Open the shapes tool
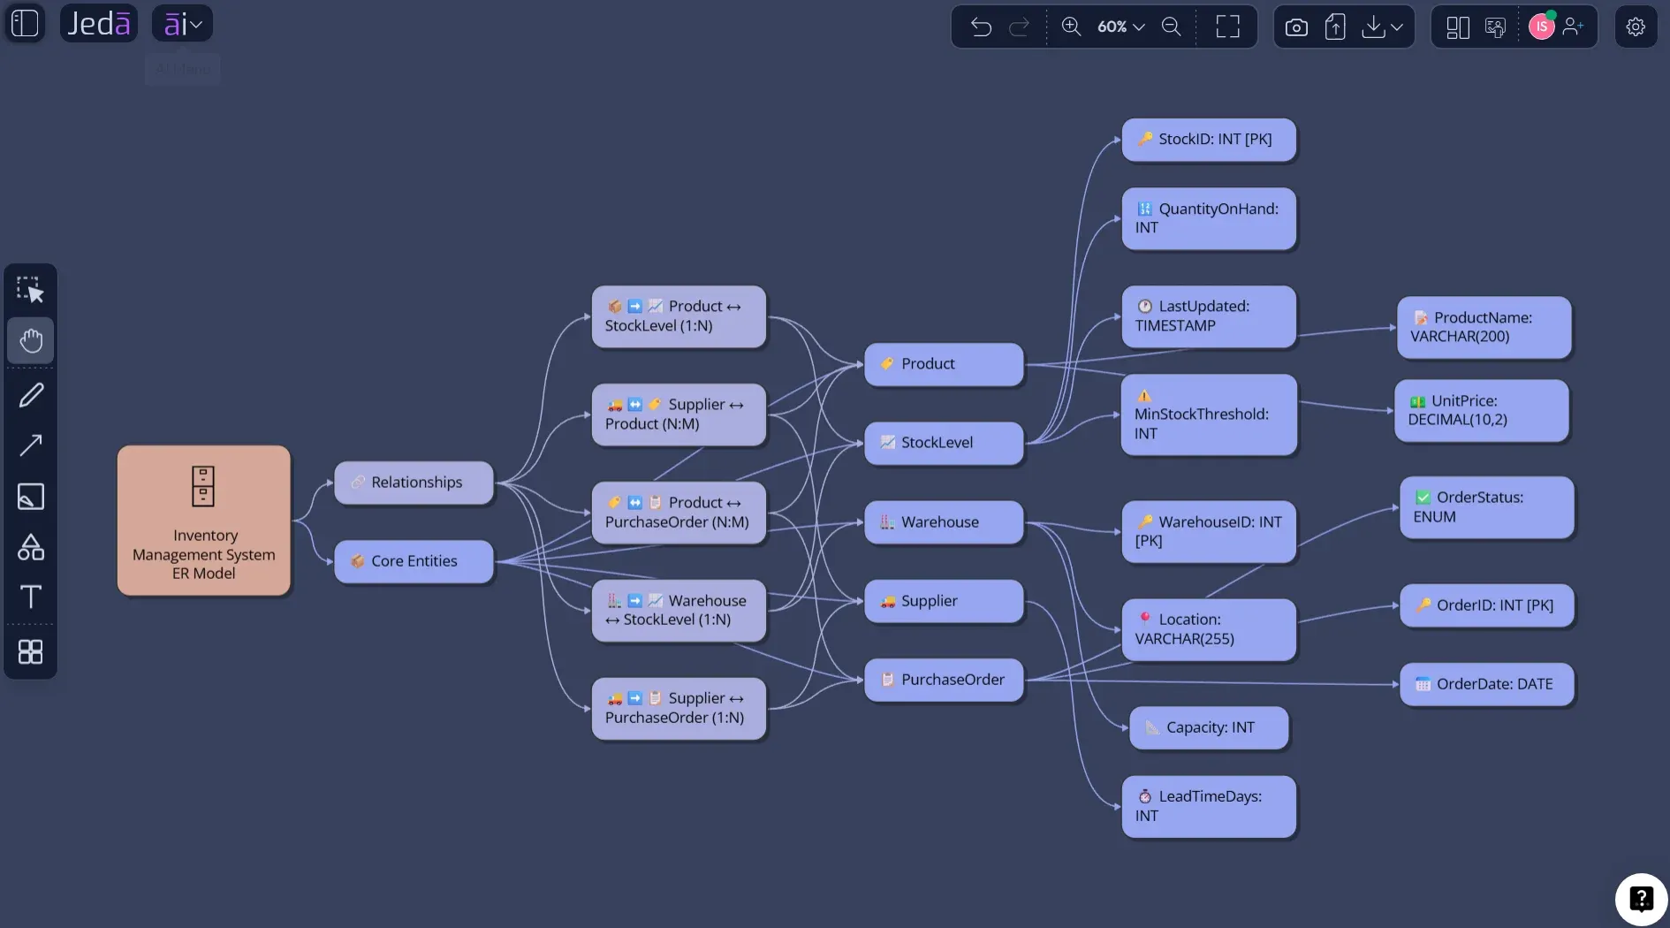 coord(31,547)
